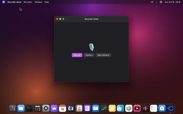The width and height of the screenshot is (183, 114).
Task: Close the Recorder (test) window
Action: (x=57, y=19)
